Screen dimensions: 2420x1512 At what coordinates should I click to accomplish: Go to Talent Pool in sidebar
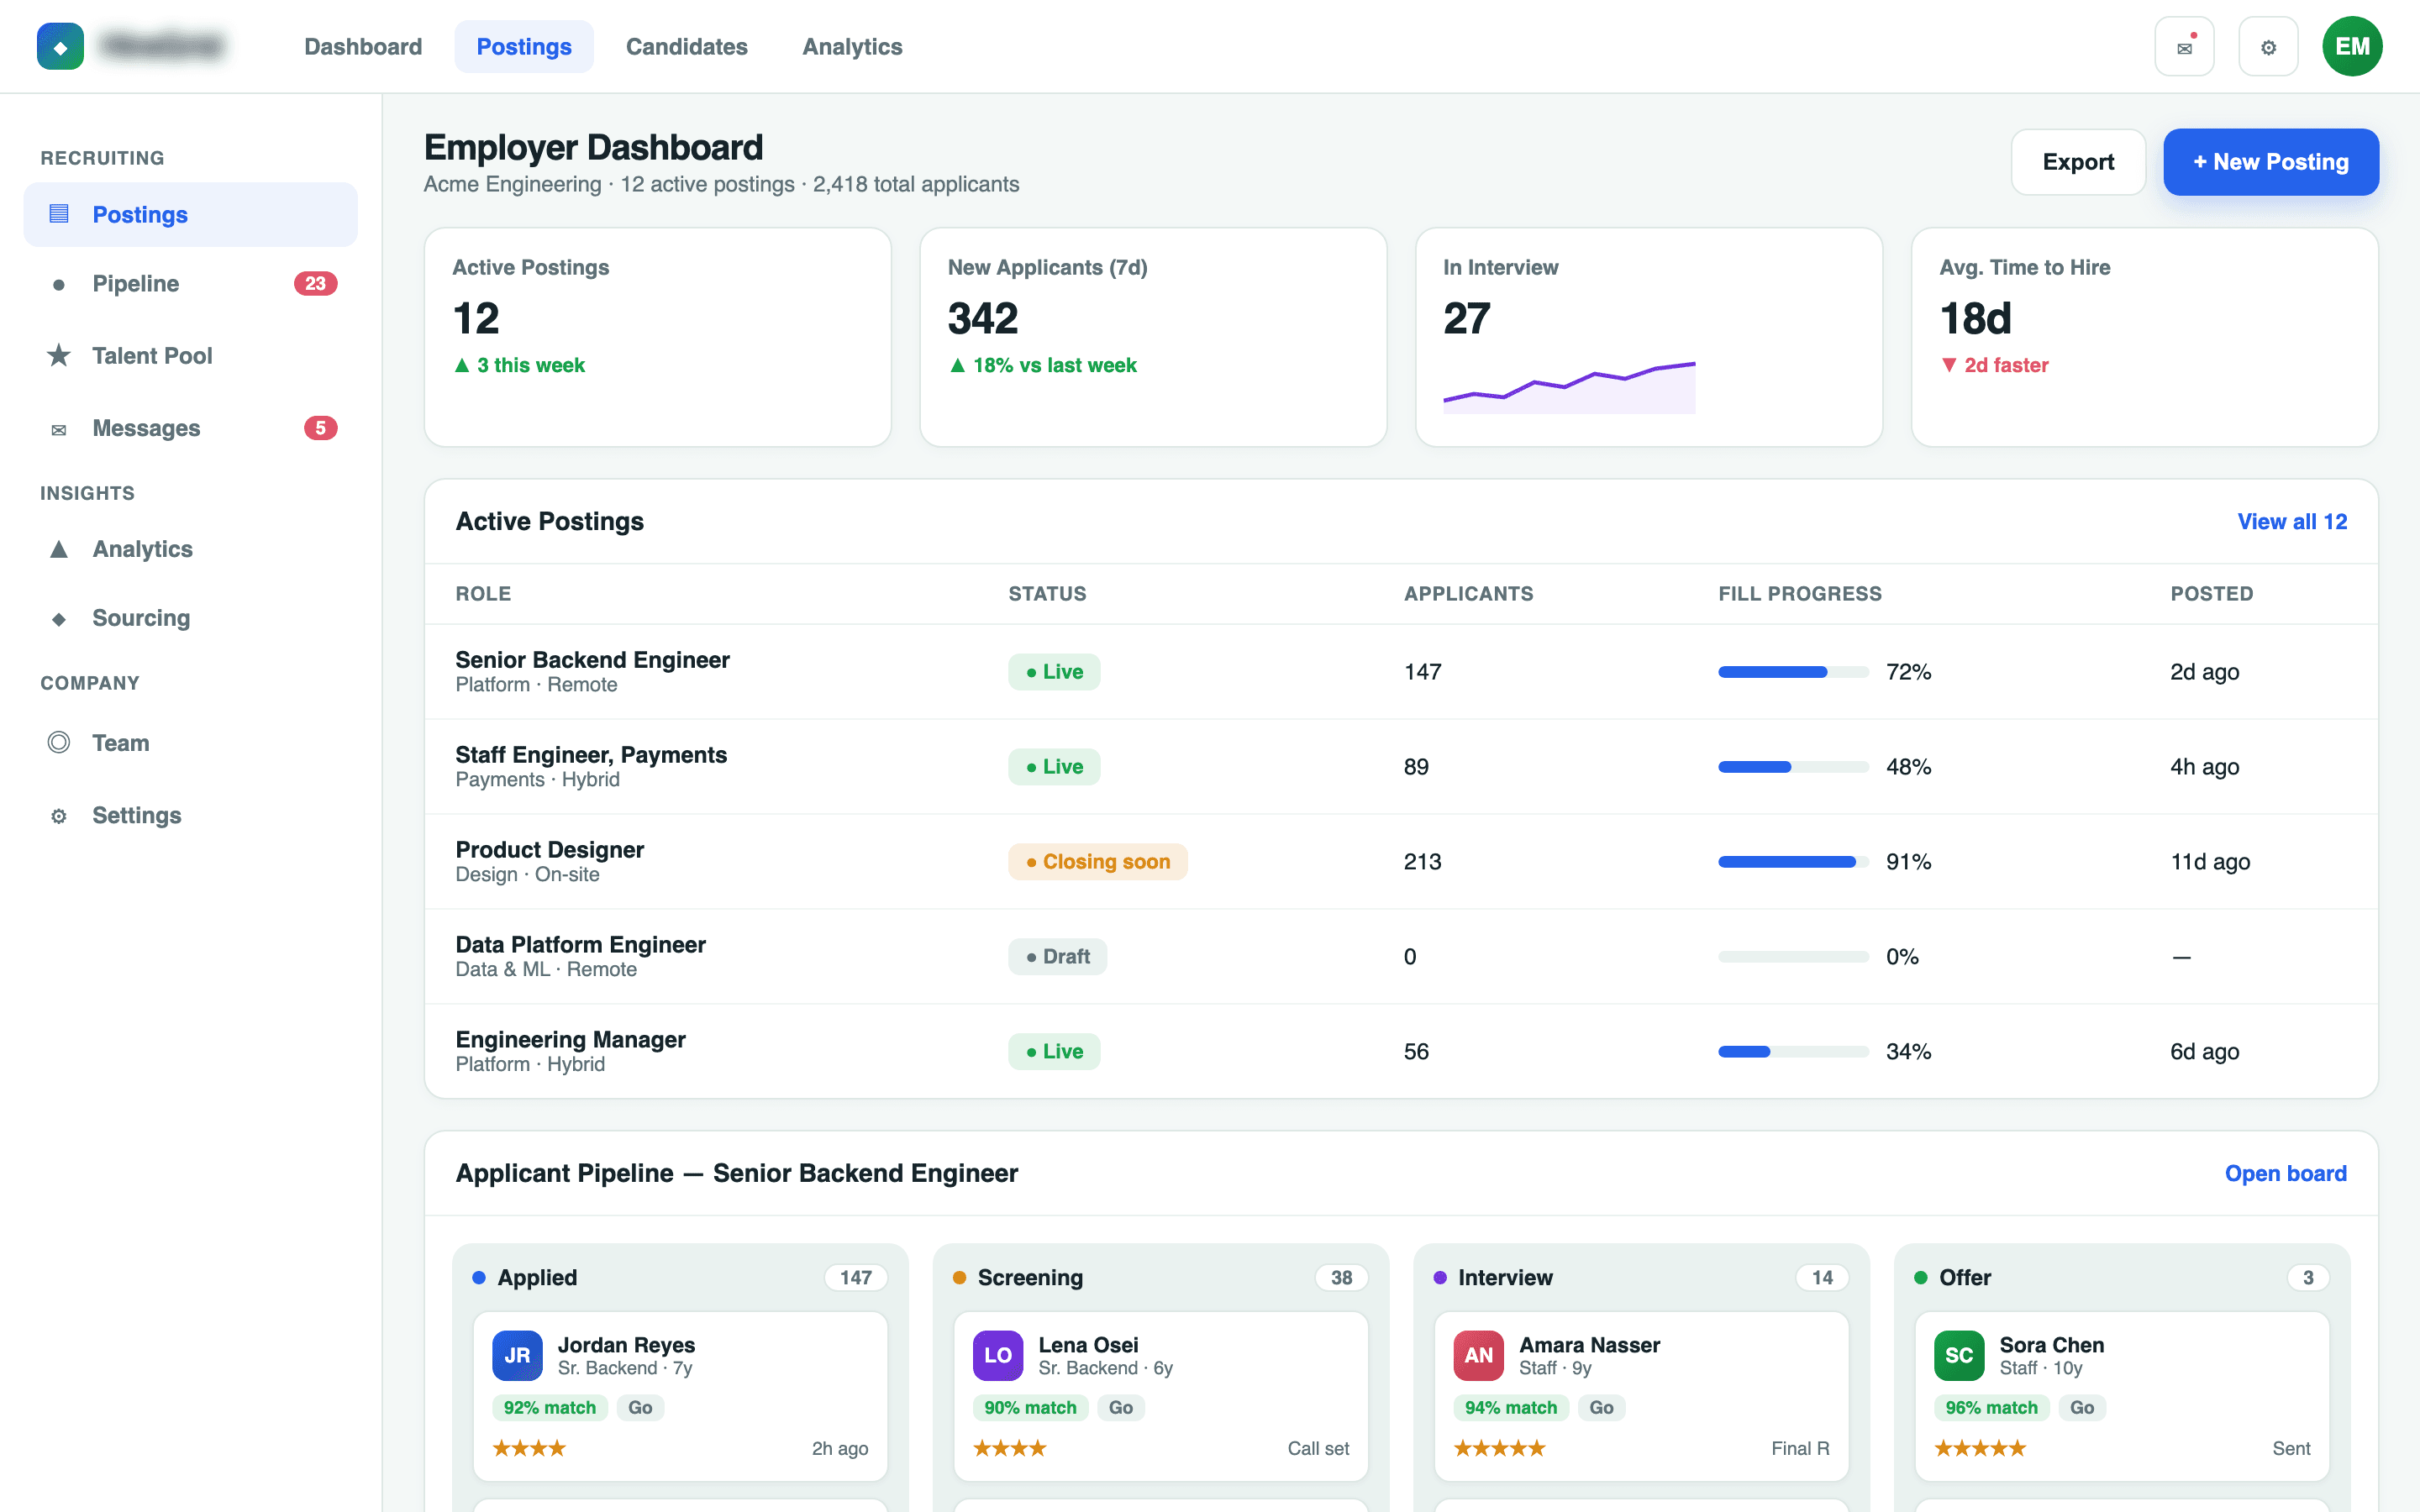click(190, 356)
